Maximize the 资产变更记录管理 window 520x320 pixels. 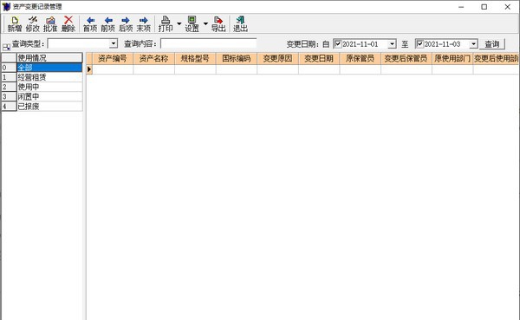coord(484,7)
